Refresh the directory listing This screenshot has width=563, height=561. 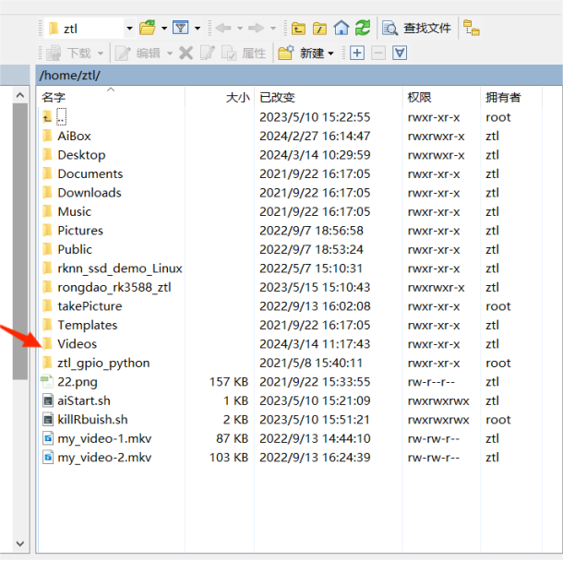(x=363, y=28)
